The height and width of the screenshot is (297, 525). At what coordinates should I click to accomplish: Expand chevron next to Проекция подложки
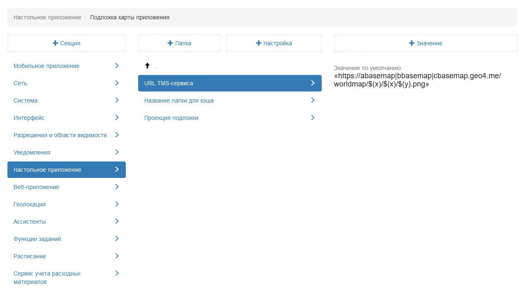[313, 117]
